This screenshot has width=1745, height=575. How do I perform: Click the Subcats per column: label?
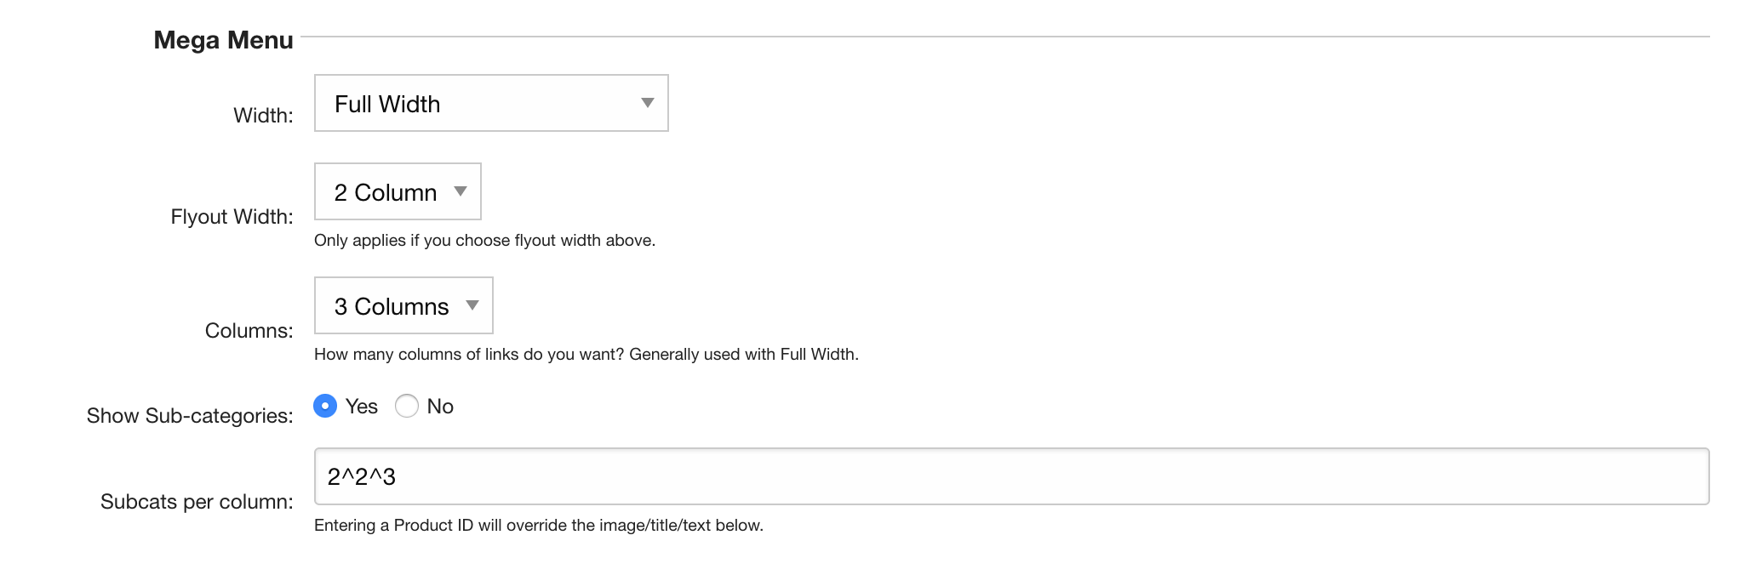coord(197,502)
